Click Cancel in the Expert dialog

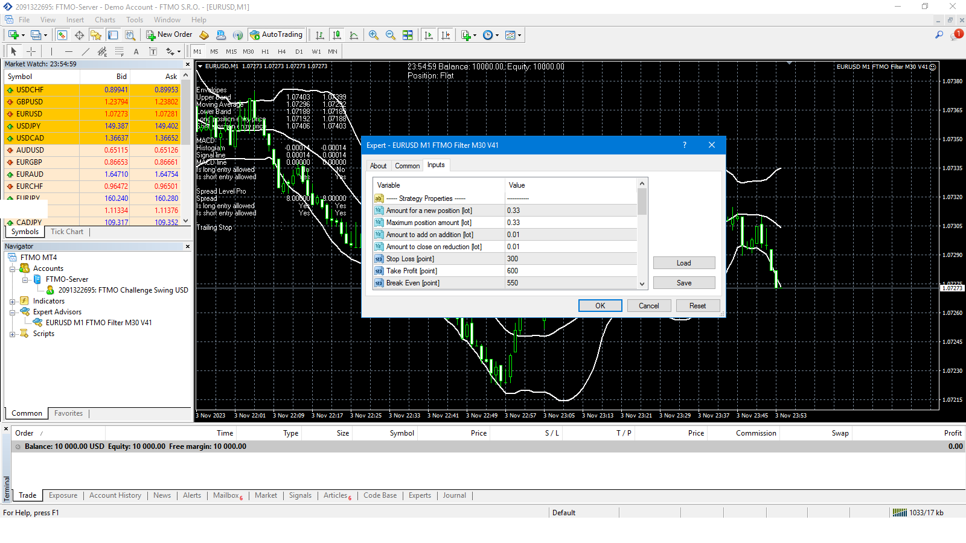point(649,306)
